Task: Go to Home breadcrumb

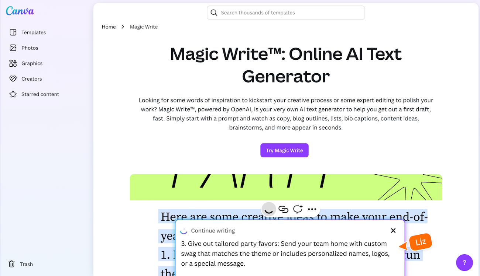Action: tap(109, 27)
